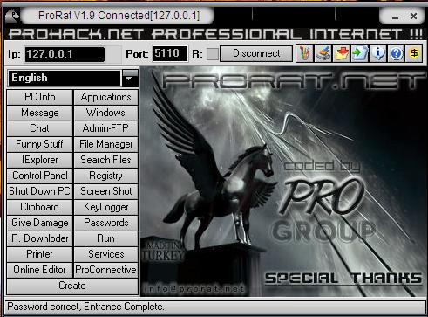Click status text 'Password correct, Entrance Complete.'
428x317 pixels.
86,307
